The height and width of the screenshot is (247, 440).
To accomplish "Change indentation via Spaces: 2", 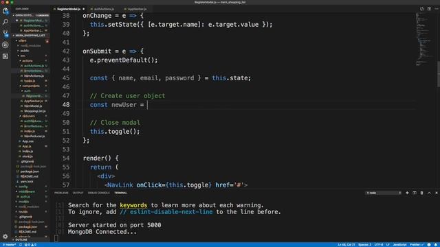I will tap(364, 245).
